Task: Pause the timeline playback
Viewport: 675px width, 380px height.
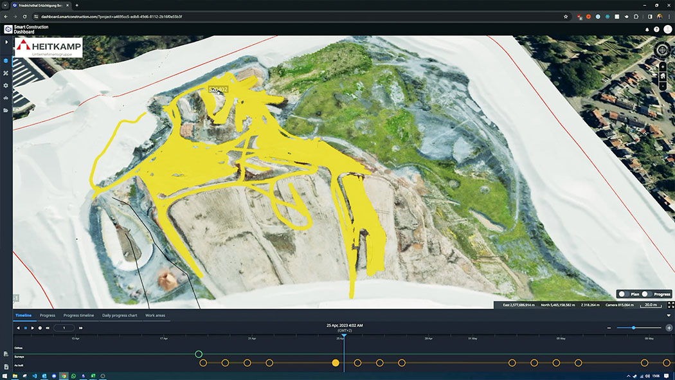Action: (x=25, y=328)
